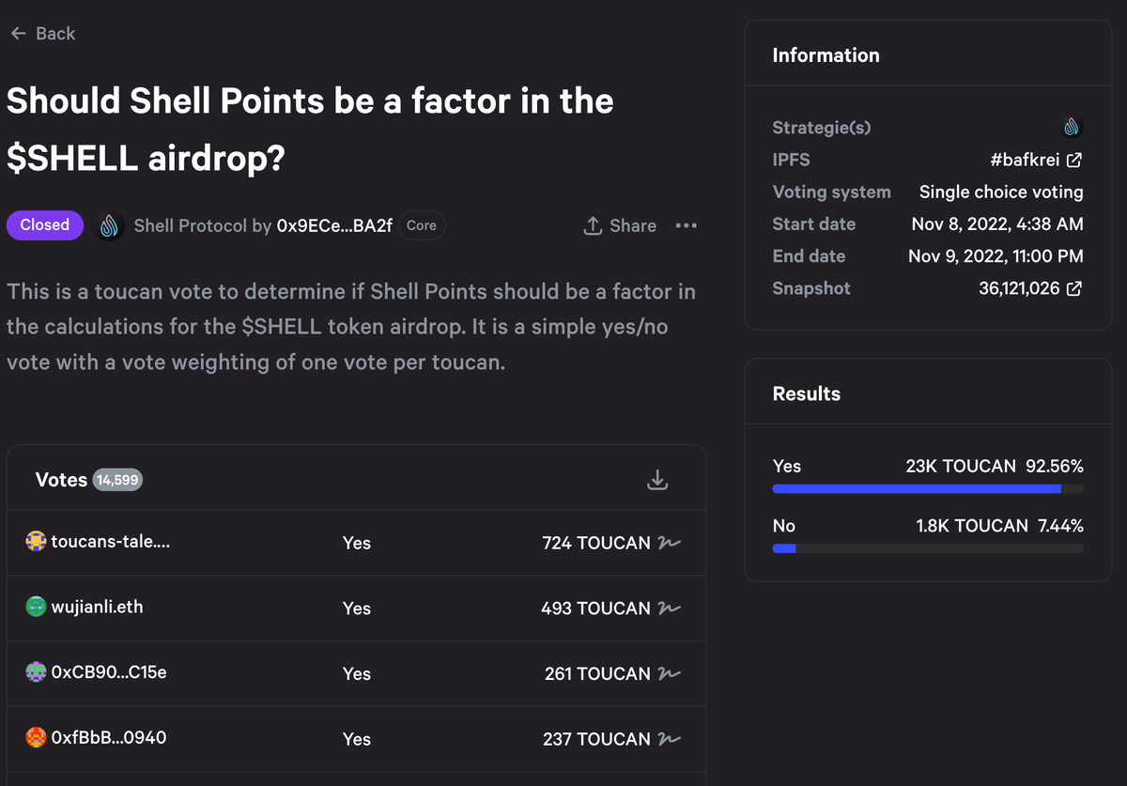Screen dimensions: 1127x786
Task: Open the Shell Protocol space avatar
Action: (111, 226)
